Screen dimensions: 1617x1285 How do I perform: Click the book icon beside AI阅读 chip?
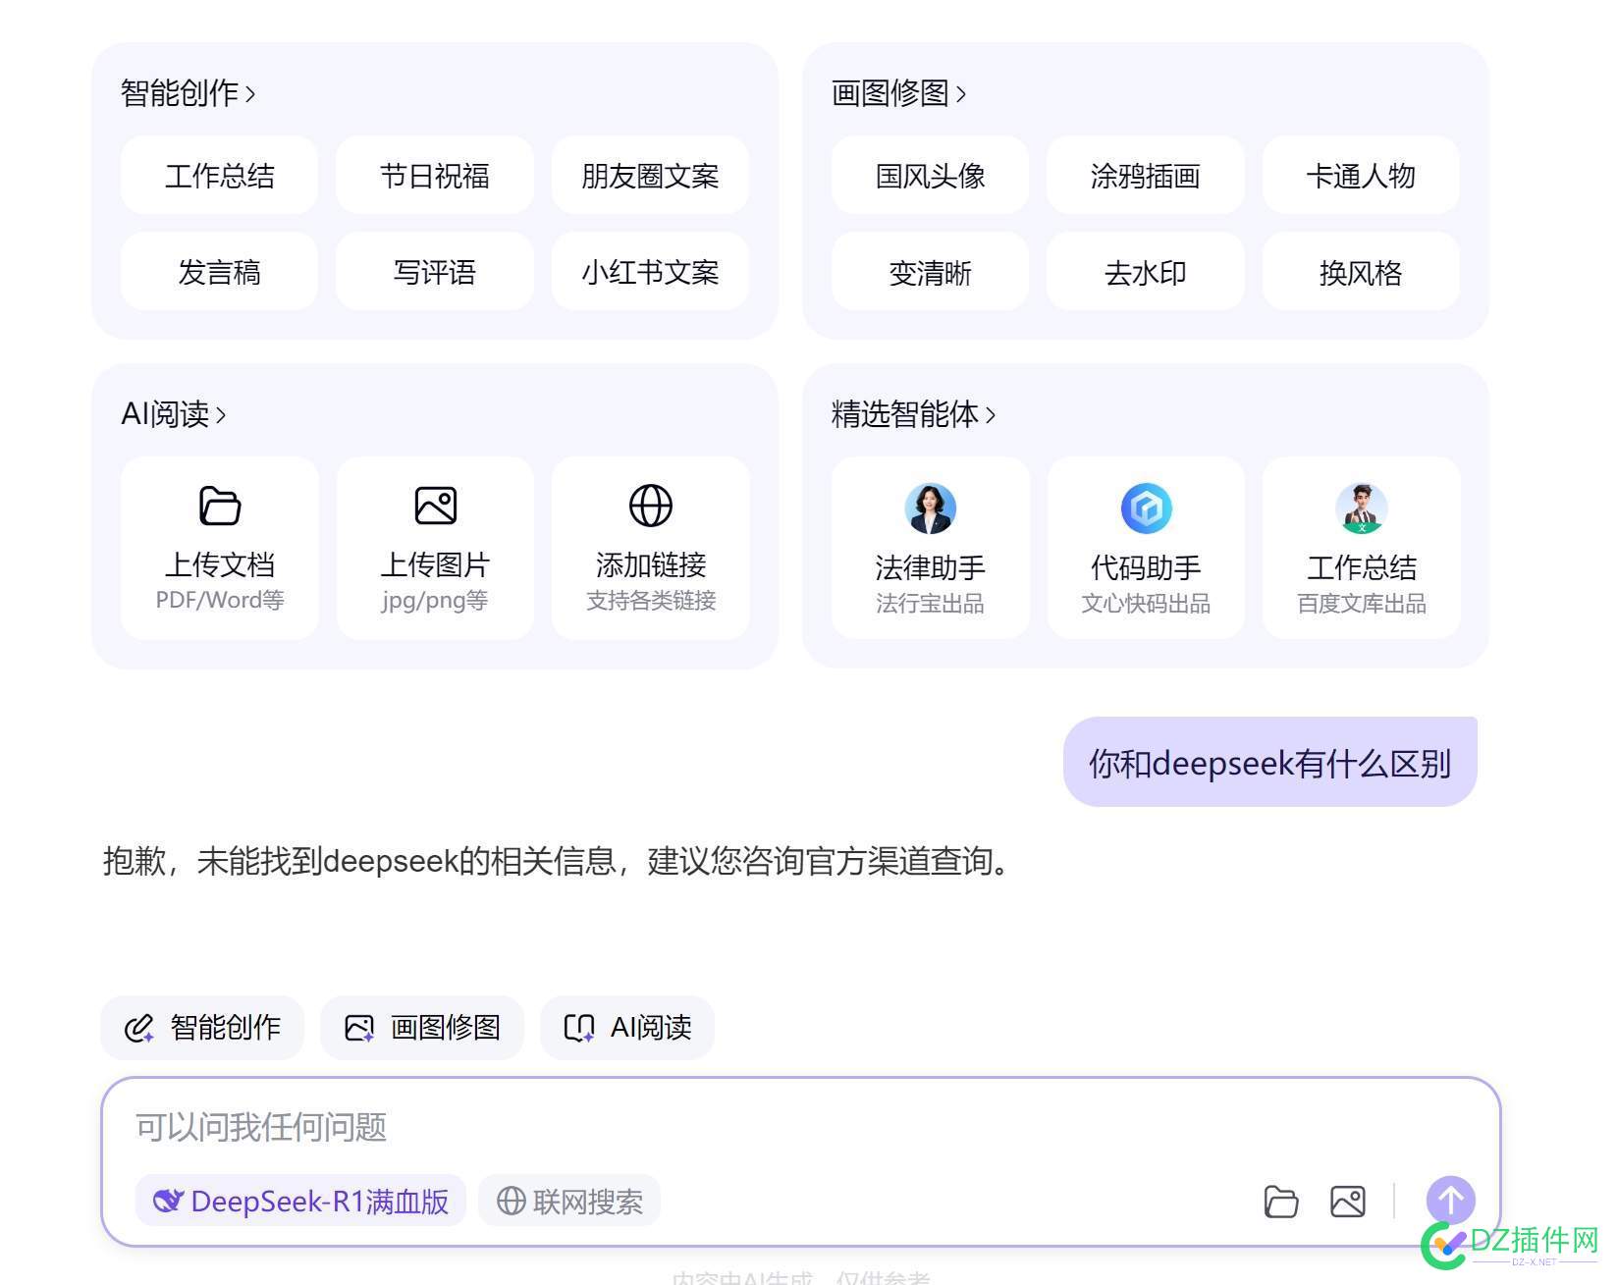point(579,1028)
